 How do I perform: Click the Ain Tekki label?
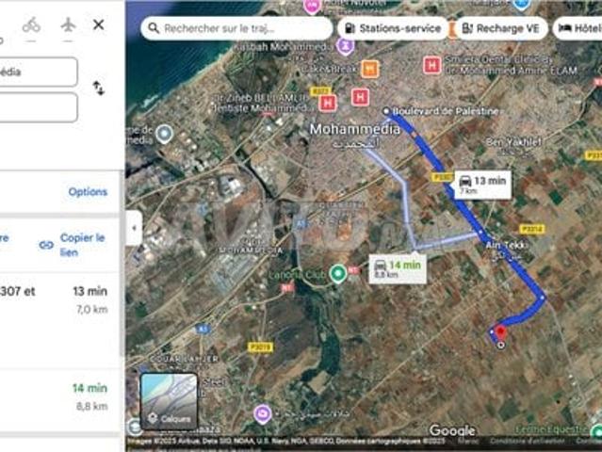pyautogui.click(x=507, y=245)
